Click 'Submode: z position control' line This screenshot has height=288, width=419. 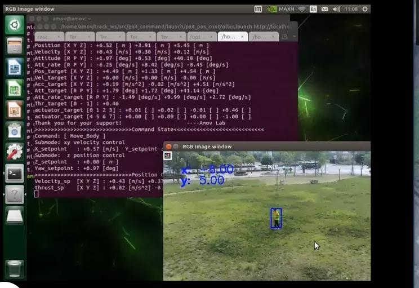coord(79,156)
